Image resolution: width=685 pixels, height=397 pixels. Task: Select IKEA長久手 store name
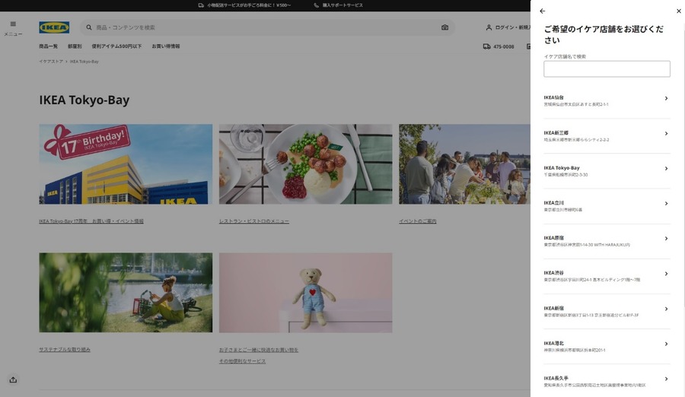pyautogui.click(x=556, y=378)
